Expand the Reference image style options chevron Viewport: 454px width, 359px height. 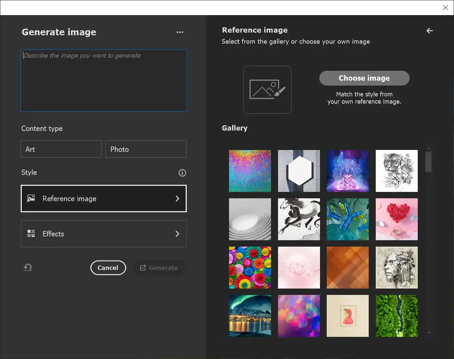[x=177, y=198]
